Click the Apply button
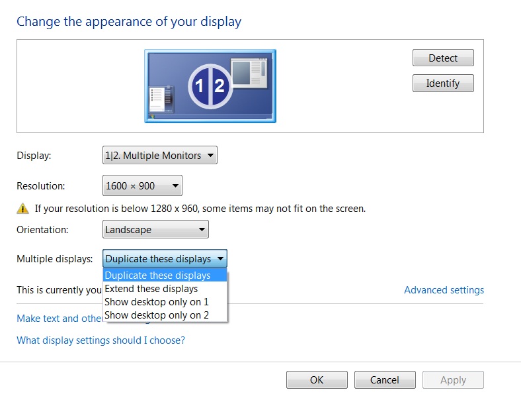Viewport: 521px width, 404px height. click(453, 380)
